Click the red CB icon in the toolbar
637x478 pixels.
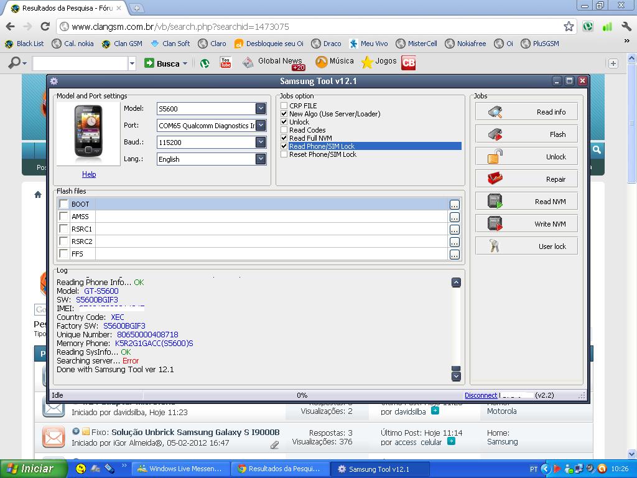pyautogui.click(x=408, y=63)
